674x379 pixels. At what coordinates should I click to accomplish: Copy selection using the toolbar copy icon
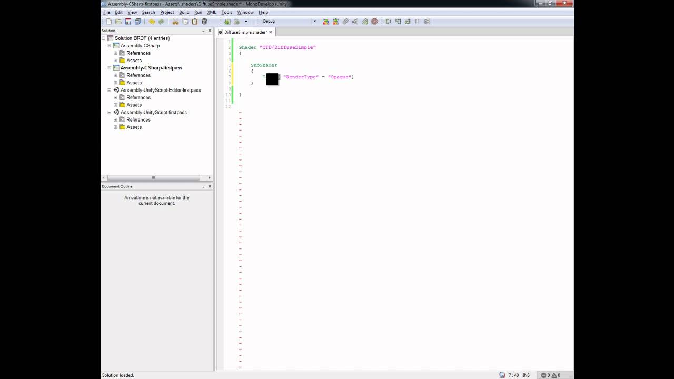[185, 22]
